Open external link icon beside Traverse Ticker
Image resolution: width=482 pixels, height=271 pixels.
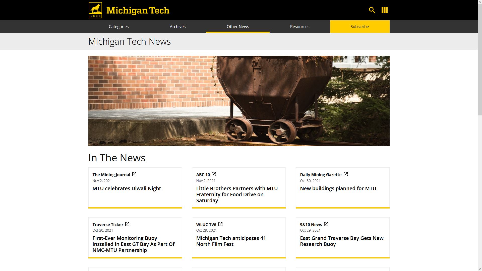click(x=127, y=224)
